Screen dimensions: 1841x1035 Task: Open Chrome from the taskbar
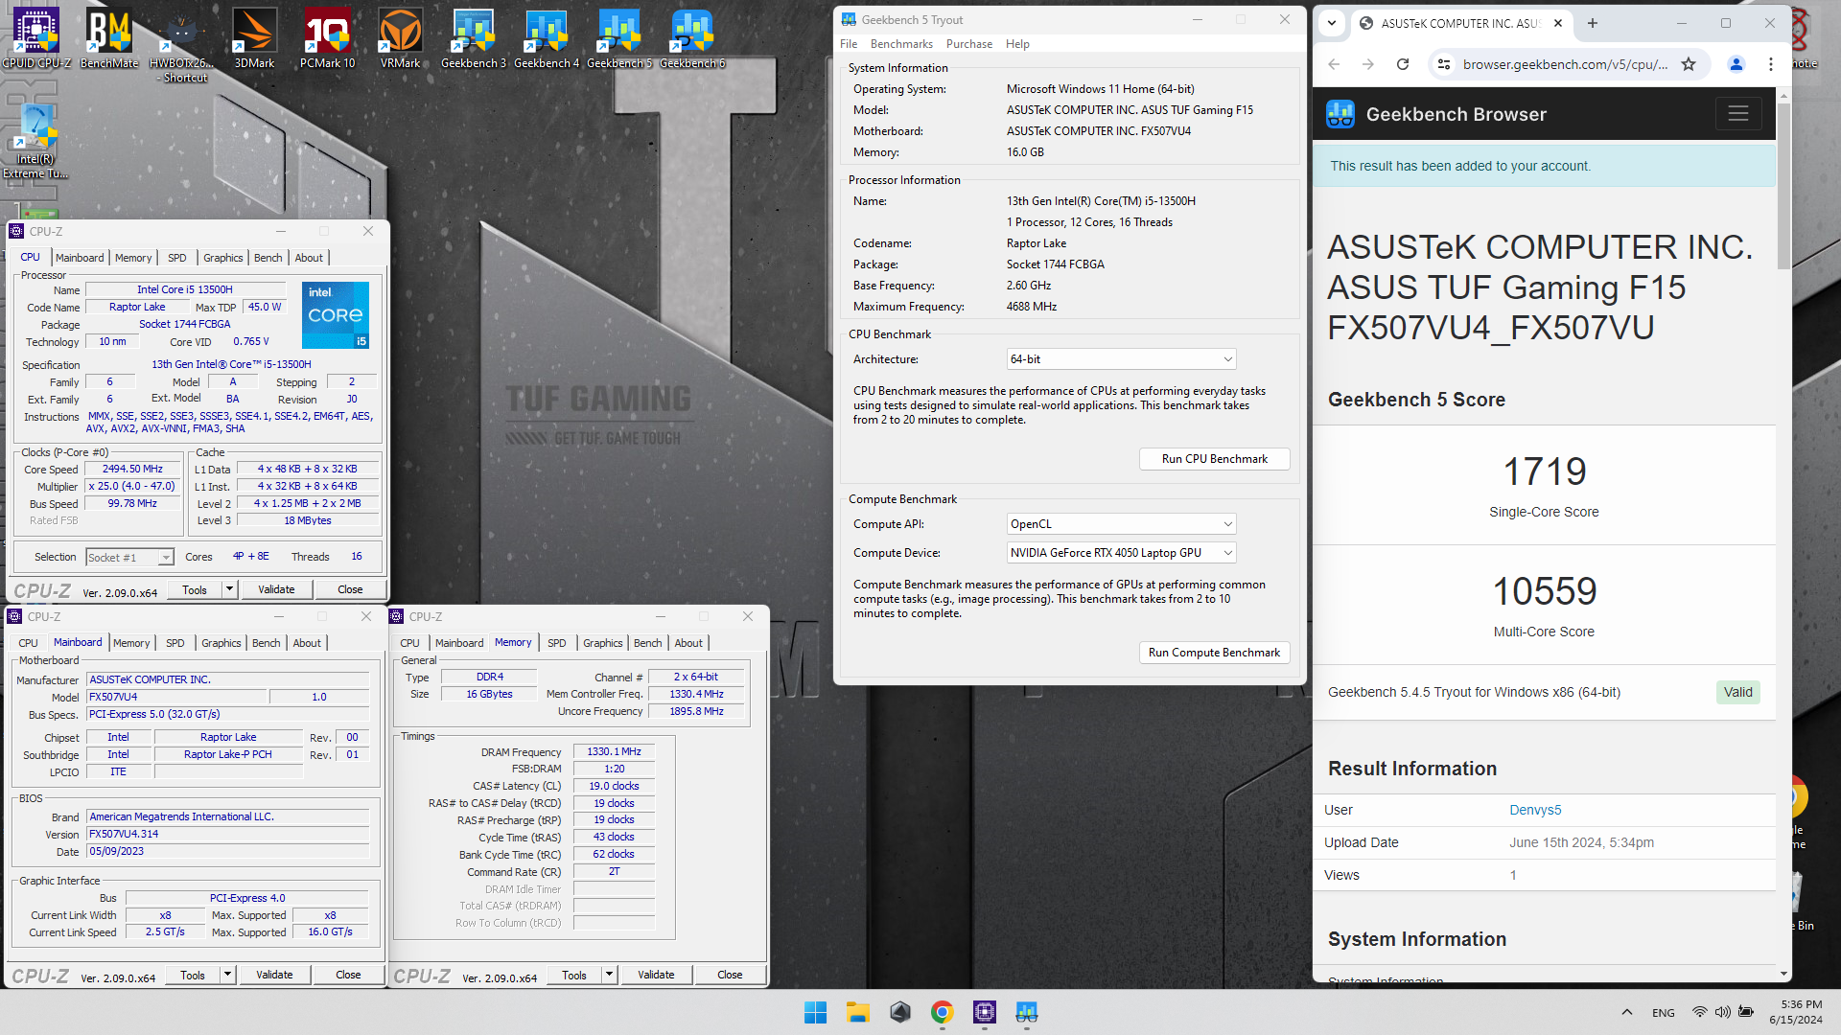[x=943, y=1012]
